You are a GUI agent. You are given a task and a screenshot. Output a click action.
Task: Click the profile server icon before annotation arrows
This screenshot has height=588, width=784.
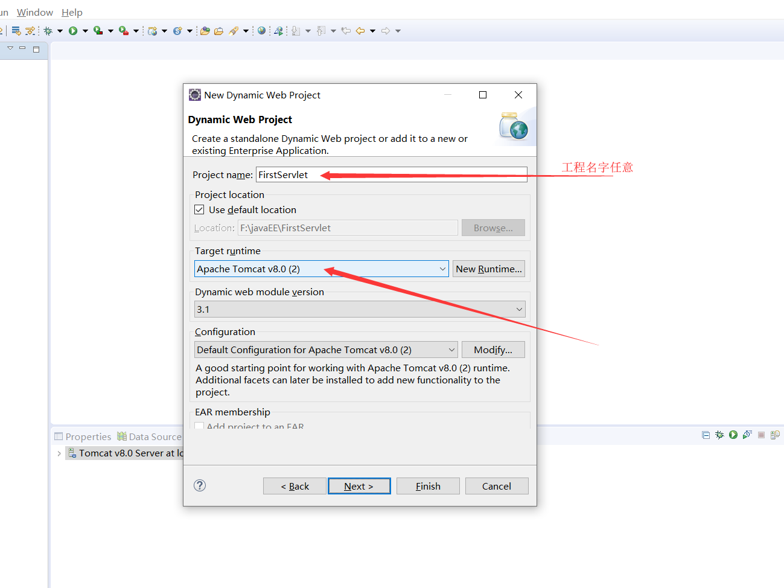[278, 31]
